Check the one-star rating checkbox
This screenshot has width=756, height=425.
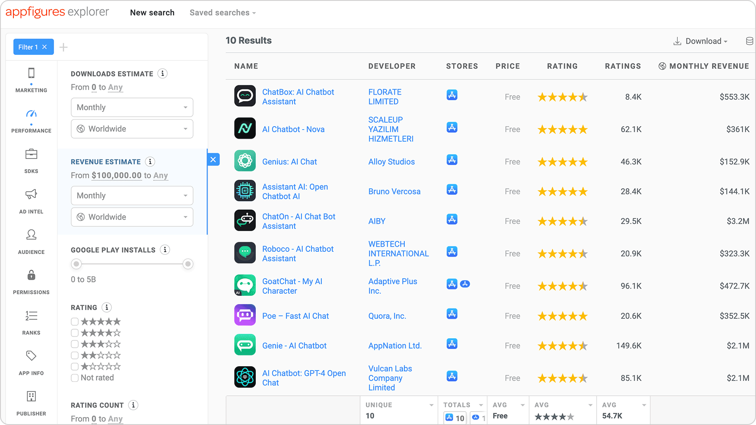[x=75, y=366]
